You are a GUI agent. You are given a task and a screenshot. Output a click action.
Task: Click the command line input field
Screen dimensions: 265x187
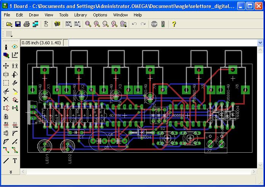[x=163, y=43]
